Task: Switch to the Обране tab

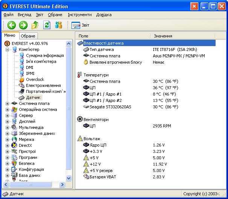Action: coord(28,36)
